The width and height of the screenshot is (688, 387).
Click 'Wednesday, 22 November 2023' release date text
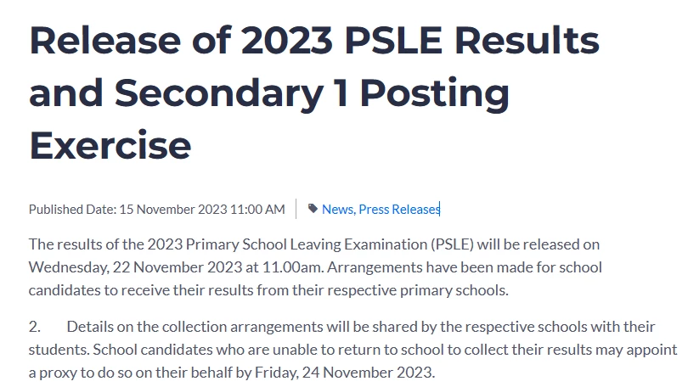coord(135,267)
